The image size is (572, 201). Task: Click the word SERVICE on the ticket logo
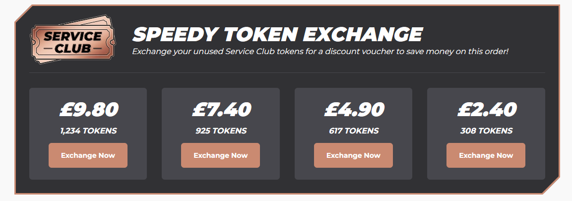[x=72, y=37]
